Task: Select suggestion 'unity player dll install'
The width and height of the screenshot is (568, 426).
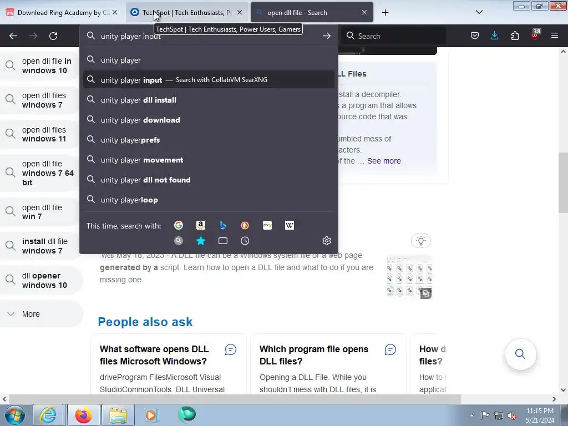Action: pos(209,100)
